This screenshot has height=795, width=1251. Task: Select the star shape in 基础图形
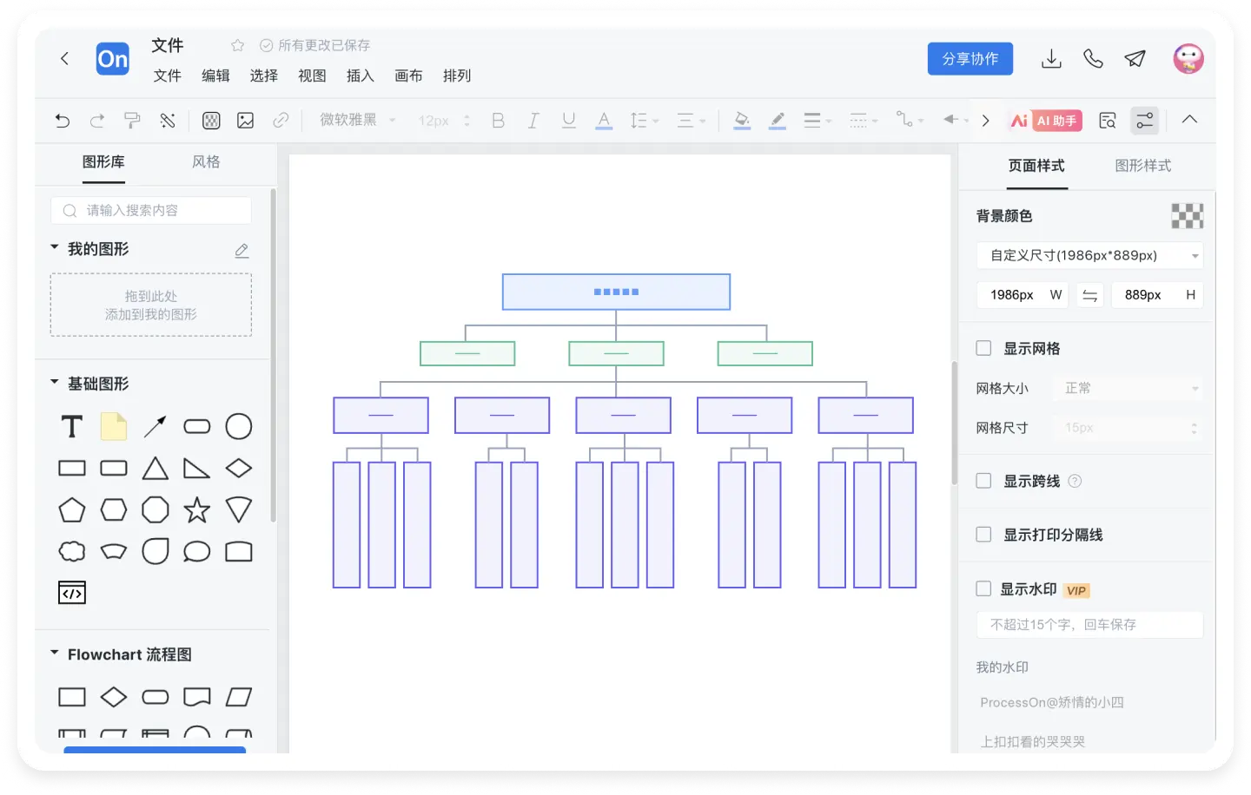click(197, 510)
